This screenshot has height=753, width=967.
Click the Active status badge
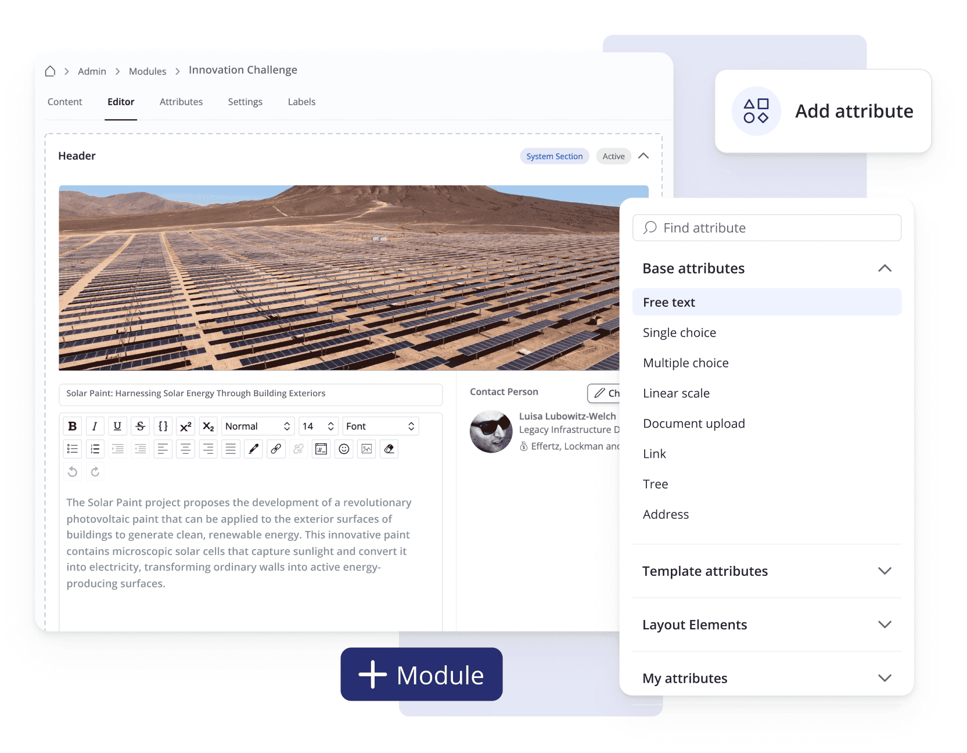[613, 156]
